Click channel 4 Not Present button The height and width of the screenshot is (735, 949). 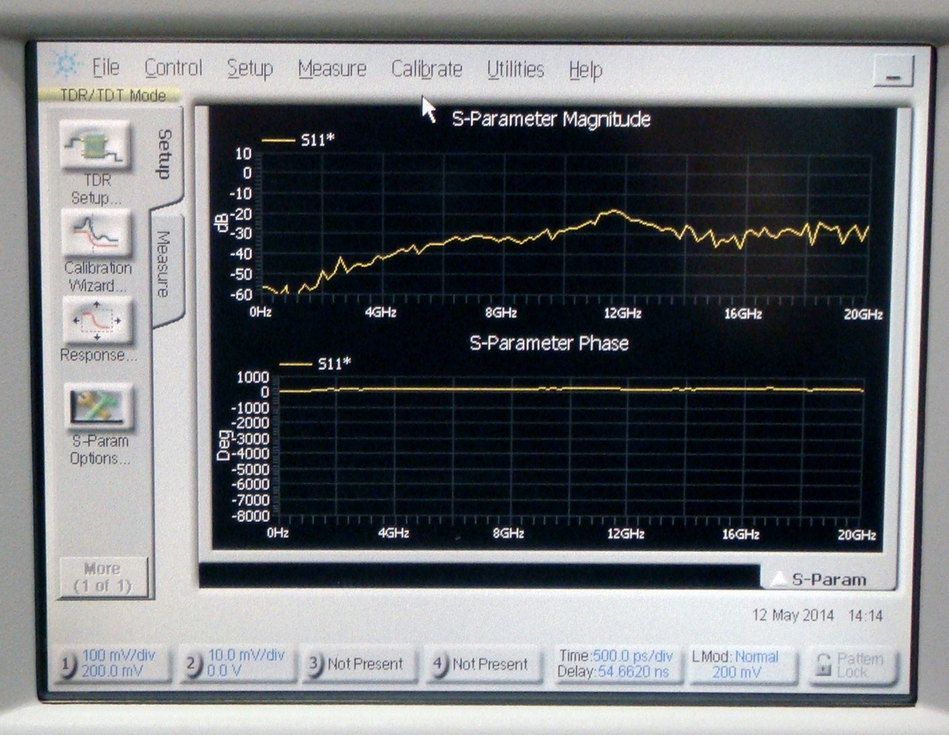pyautogui.click(x=484, y=665)
